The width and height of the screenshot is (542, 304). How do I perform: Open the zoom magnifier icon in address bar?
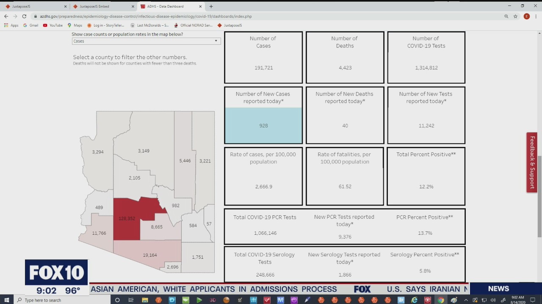pos(506,16)
